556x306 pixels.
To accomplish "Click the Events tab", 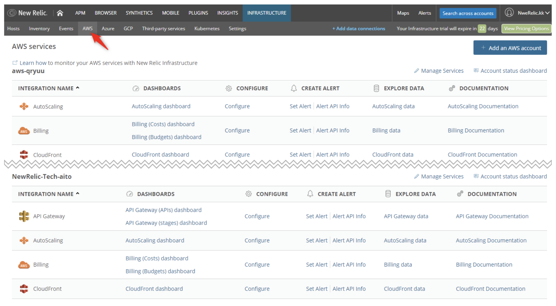I will pos(66,28).
